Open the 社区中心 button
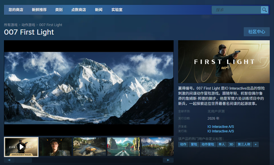The image size is (274, 165). click(x=257, y=32)
